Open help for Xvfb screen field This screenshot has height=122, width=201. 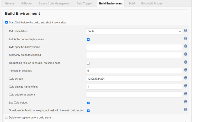coord(186,78)
